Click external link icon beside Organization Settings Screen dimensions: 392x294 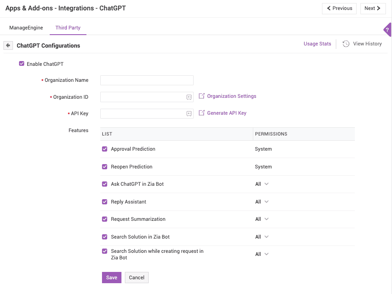coord(201,96)
